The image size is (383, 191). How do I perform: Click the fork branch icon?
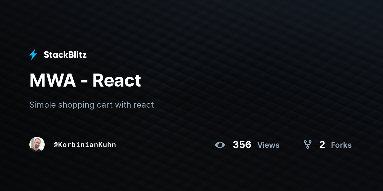(307, 145)
